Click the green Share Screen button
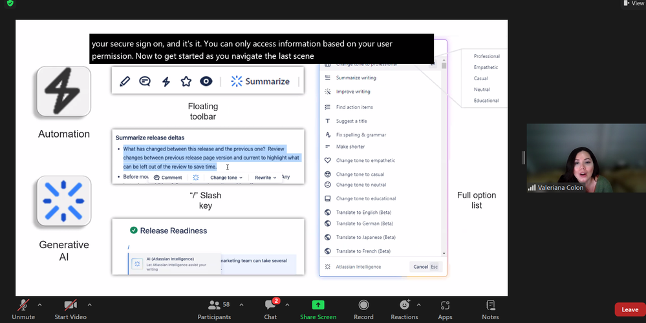The image size is (646, 323). click(318, 309)
